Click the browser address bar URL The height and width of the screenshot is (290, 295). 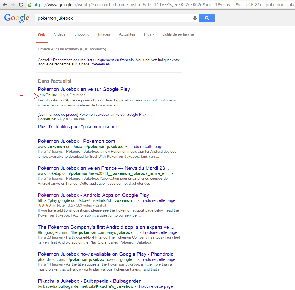pos(164,4)
